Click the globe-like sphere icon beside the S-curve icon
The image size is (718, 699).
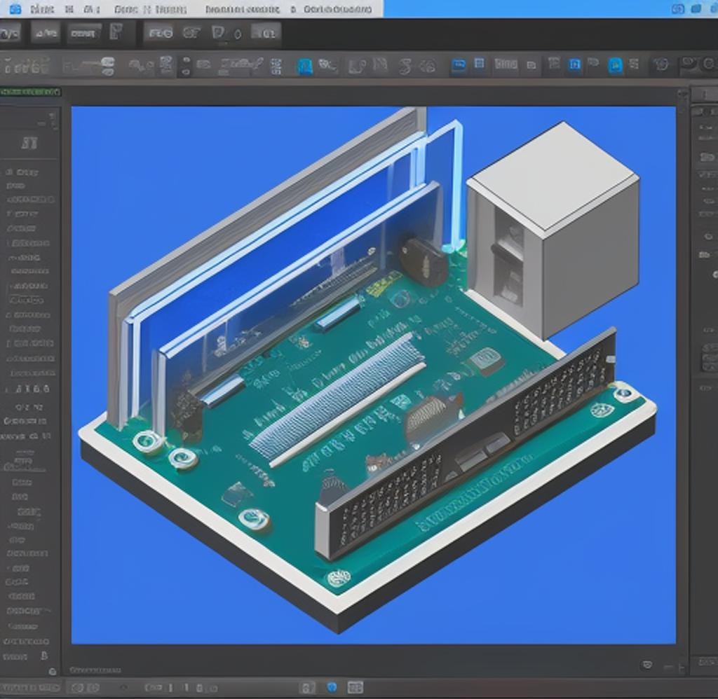click(428, 67)
